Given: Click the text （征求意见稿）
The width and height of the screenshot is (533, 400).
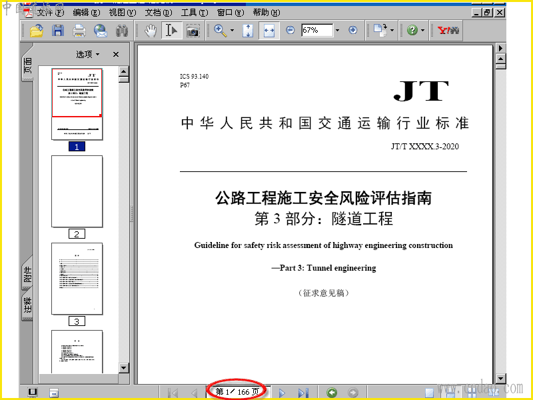Looking at the screenshot, I should click(324, 293).
